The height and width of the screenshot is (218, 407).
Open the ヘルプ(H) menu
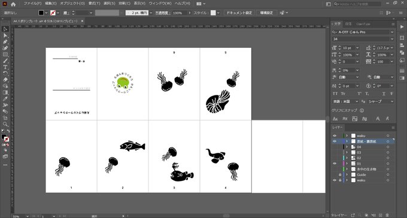coord(182,4)
